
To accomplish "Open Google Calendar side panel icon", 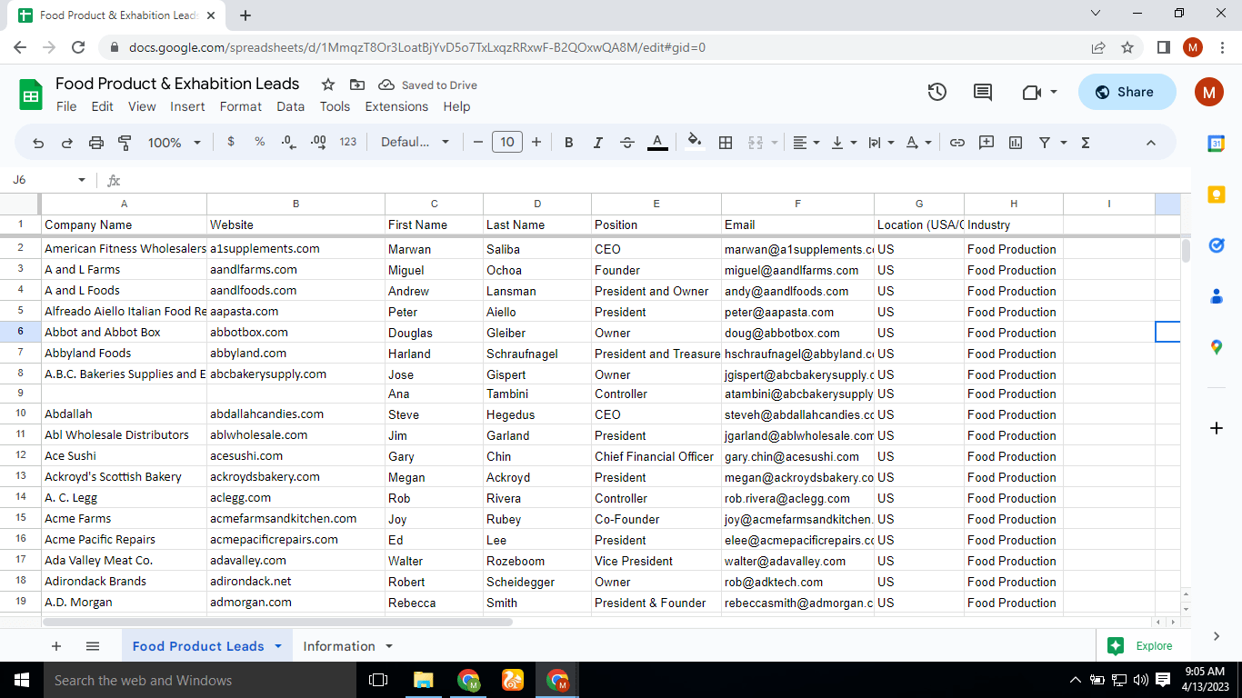I will click(x=1217, y=144).
